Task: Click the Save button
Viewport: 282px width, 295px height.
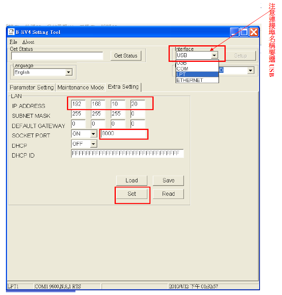Action: pyautogui.click(x=168, y=180)
